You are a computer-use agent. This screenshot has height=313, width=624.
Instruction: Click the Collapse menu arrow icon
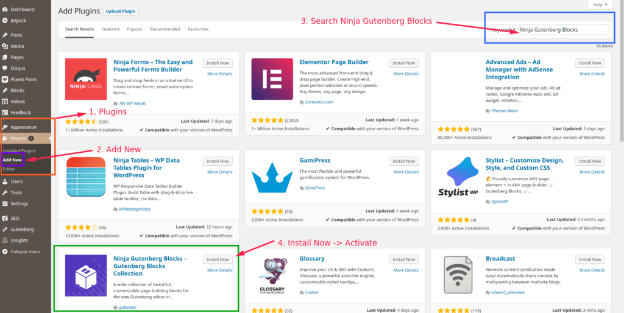(5, 251)
